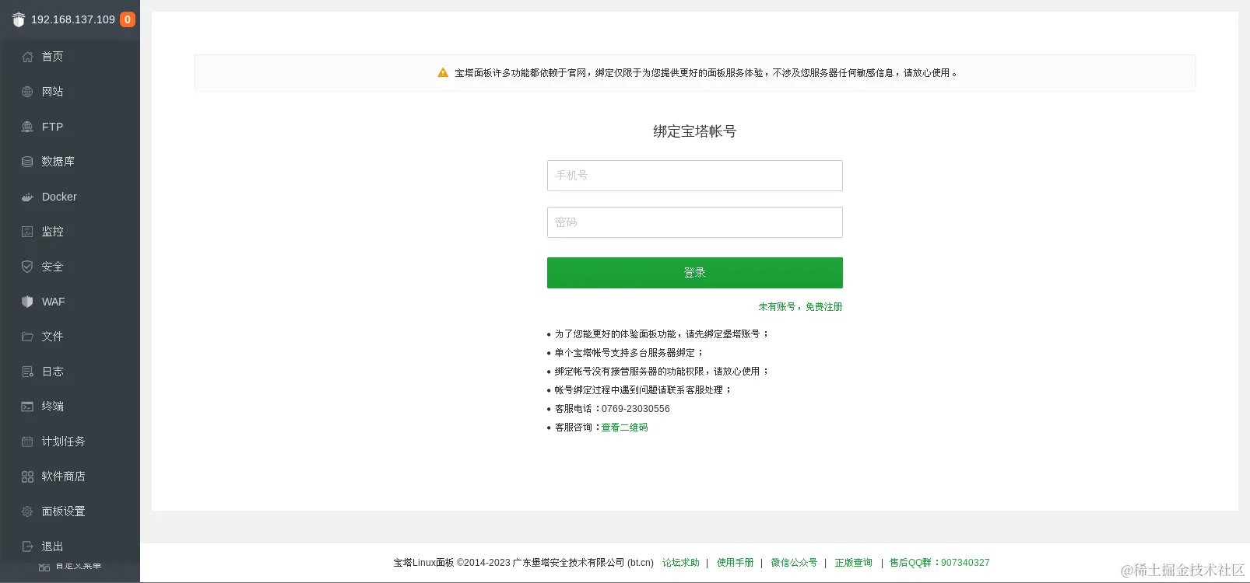Click the log icon beside 日志
Screen dimensions: 1250x583
(x=27, y=372)
